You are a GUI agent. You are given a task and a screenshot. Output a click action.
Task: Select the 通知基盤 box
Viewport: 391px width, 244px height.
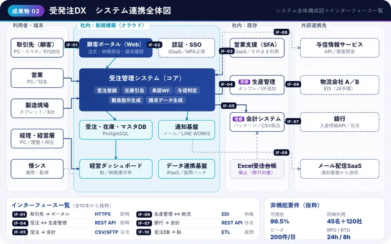186,130
